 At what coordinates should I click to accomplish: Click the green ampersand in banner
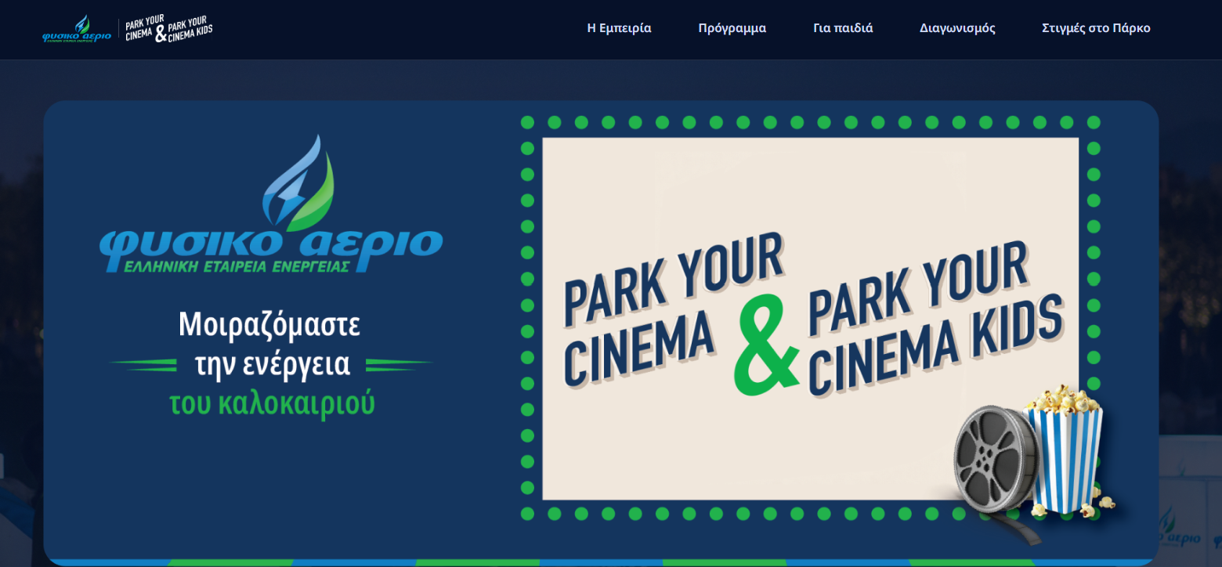point(766,345)
